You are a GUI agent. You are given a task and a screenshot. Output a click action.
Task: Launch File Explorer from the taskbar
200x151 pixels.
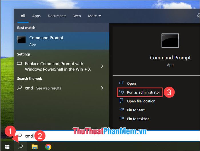pos(35,147)
